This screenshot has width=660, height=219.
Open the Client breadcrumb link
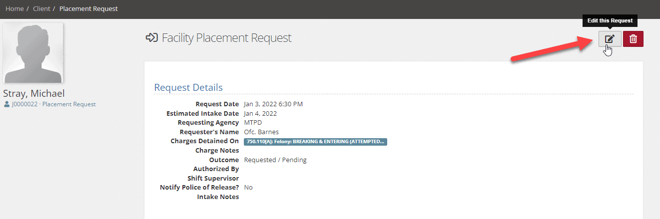(41, 9)
